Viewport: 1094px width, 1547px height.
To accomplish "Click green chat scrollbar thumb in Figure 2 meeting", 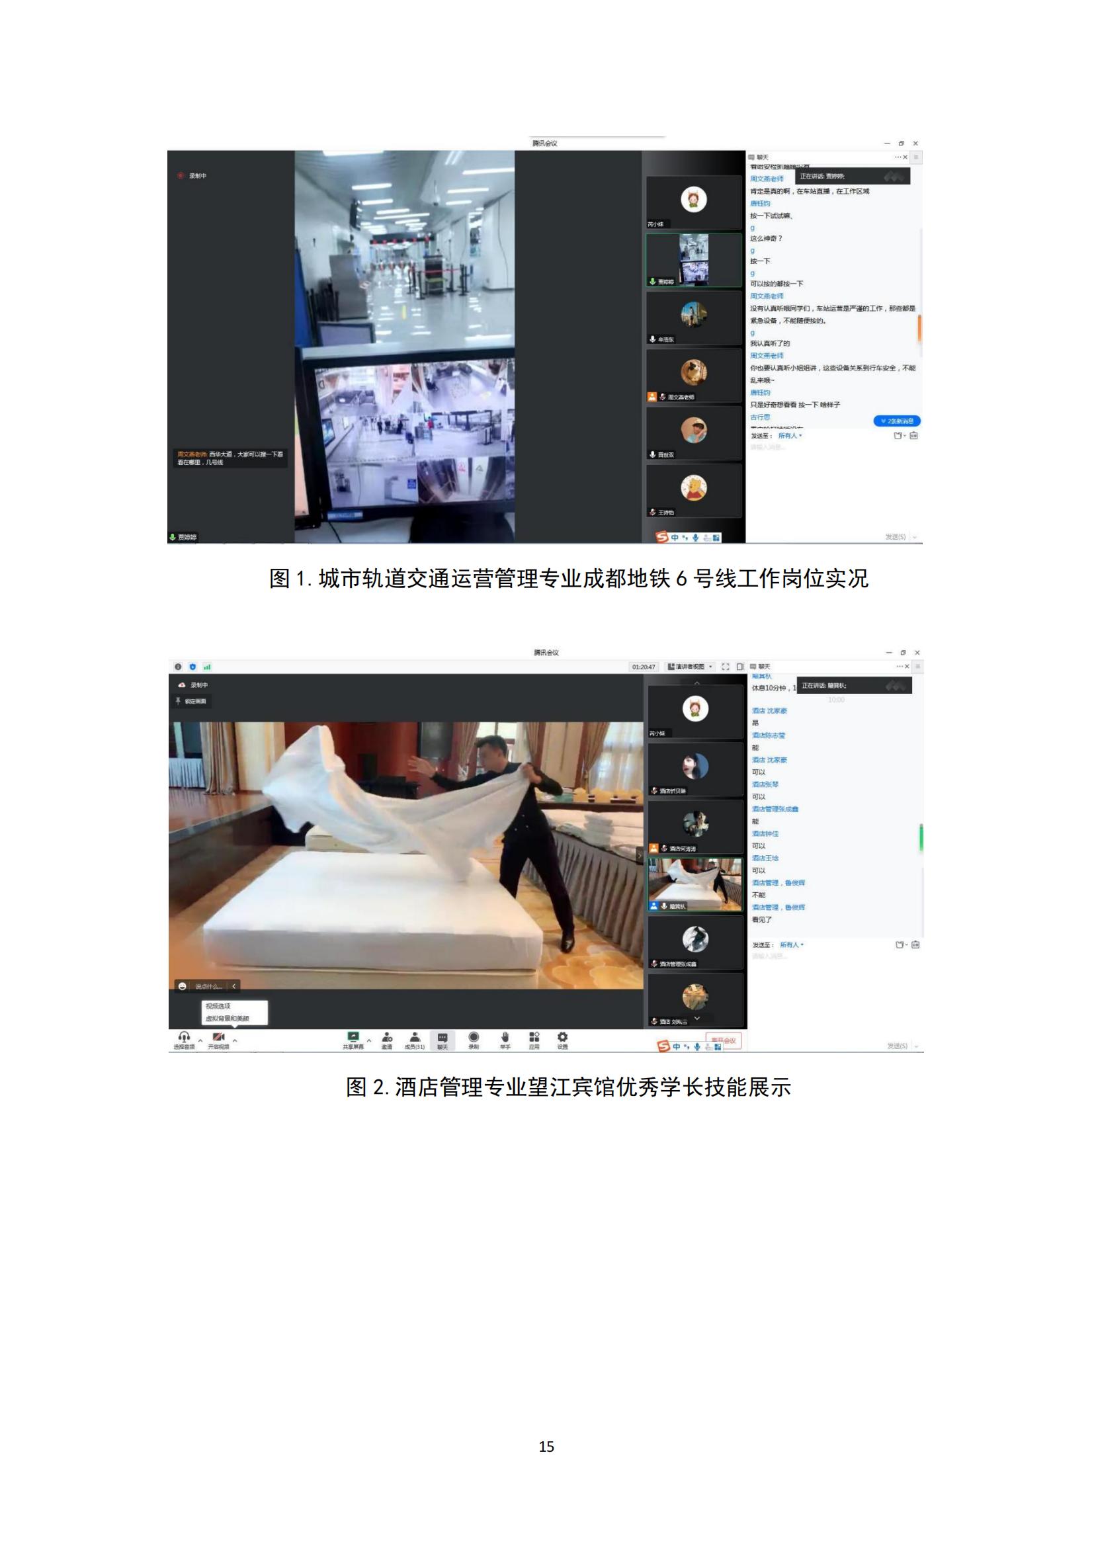I will pos(921,837).
